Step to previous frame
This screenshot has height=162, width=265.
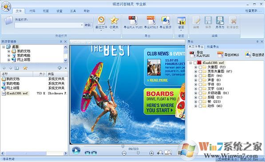[x=87, y=153]
